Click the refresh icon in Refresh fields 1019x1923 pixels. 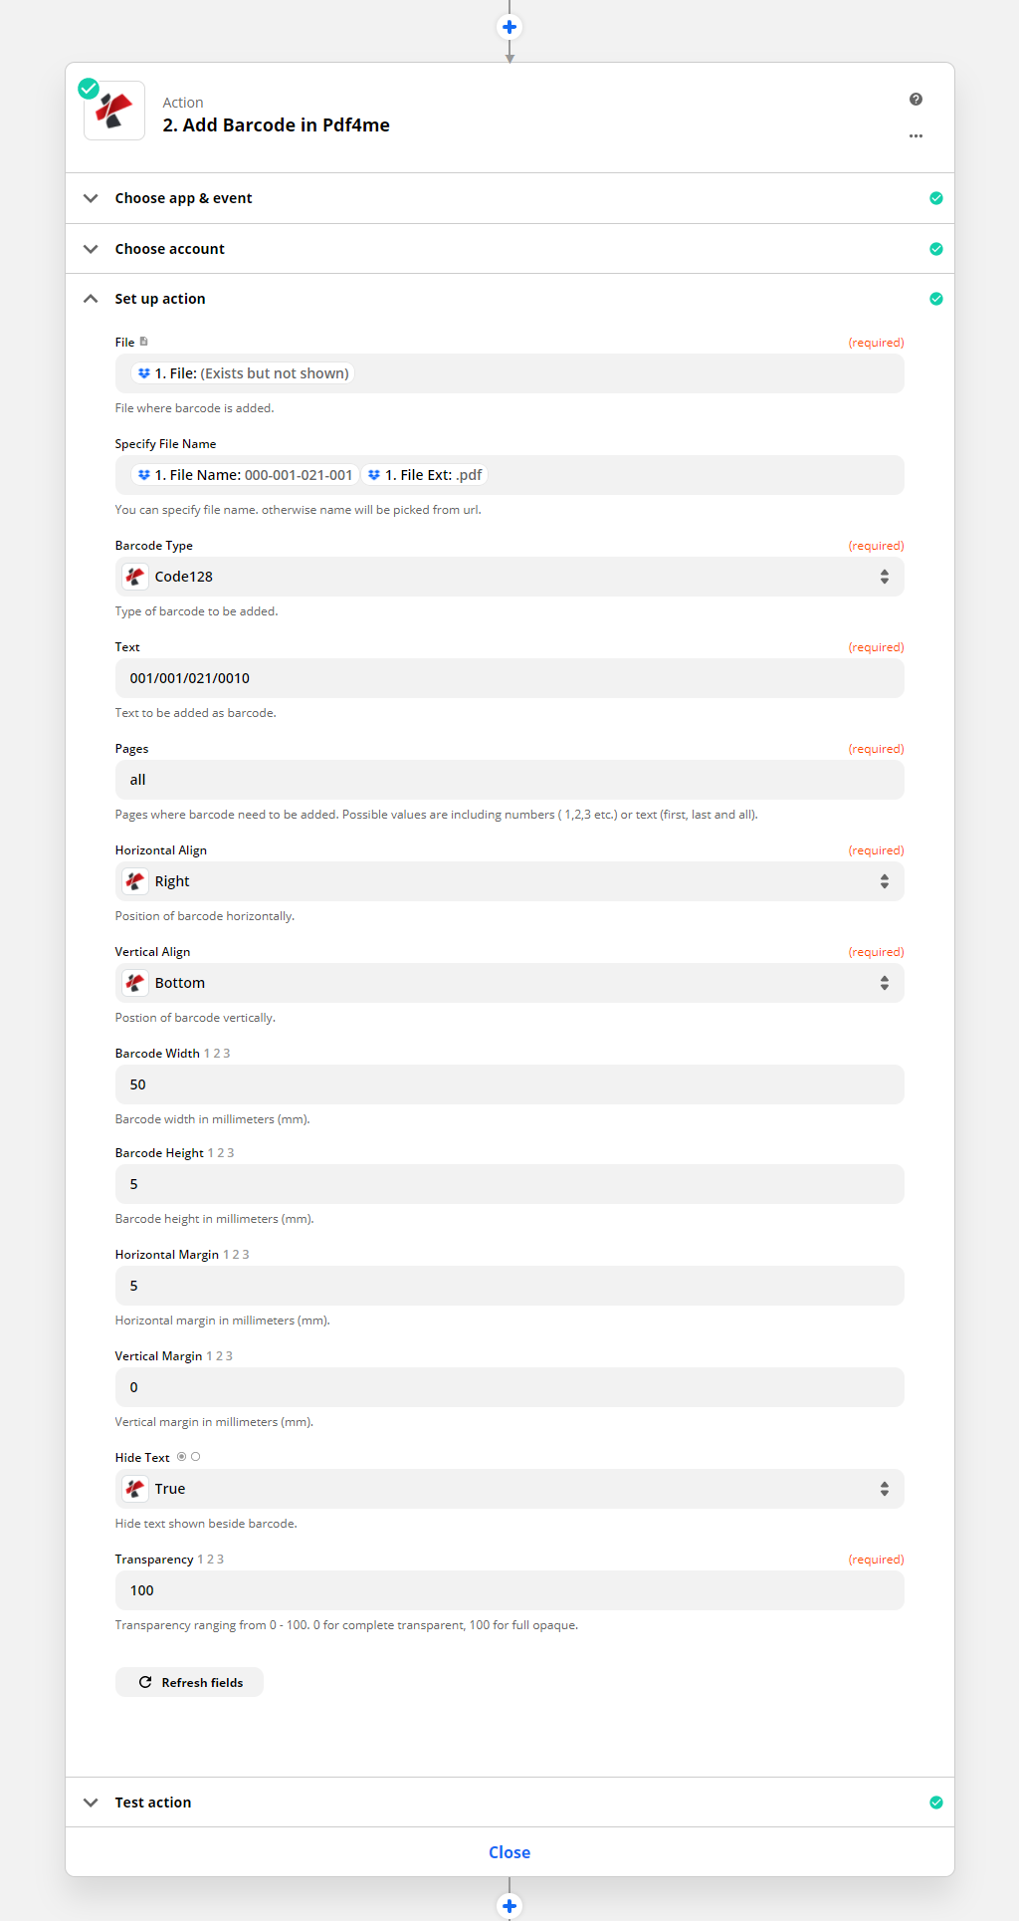tap(145, 1682)
